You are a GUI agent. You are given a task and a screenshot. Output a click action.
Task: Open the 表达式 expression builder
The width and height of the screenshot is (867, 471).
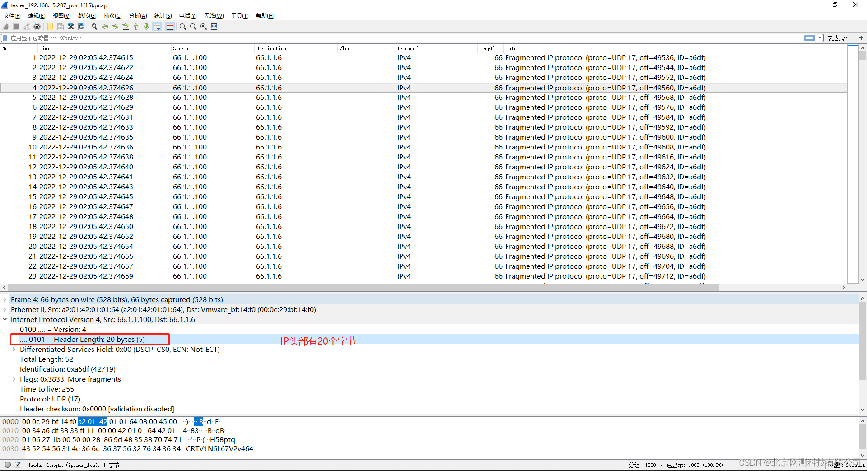[838, 38]
